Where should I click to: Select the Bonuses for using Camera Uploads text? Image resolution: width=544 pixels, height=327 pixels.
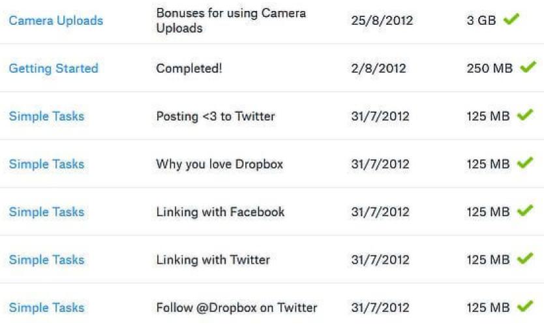coord(231,20)
